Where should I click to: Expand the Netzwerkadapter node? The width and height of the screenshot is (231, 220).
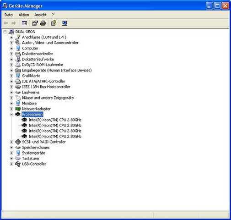click(11, 109)
